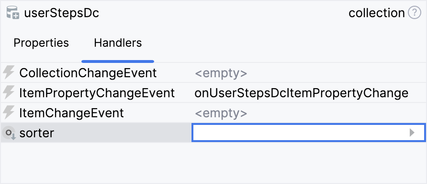Click the collection type label

coord(377,13)
